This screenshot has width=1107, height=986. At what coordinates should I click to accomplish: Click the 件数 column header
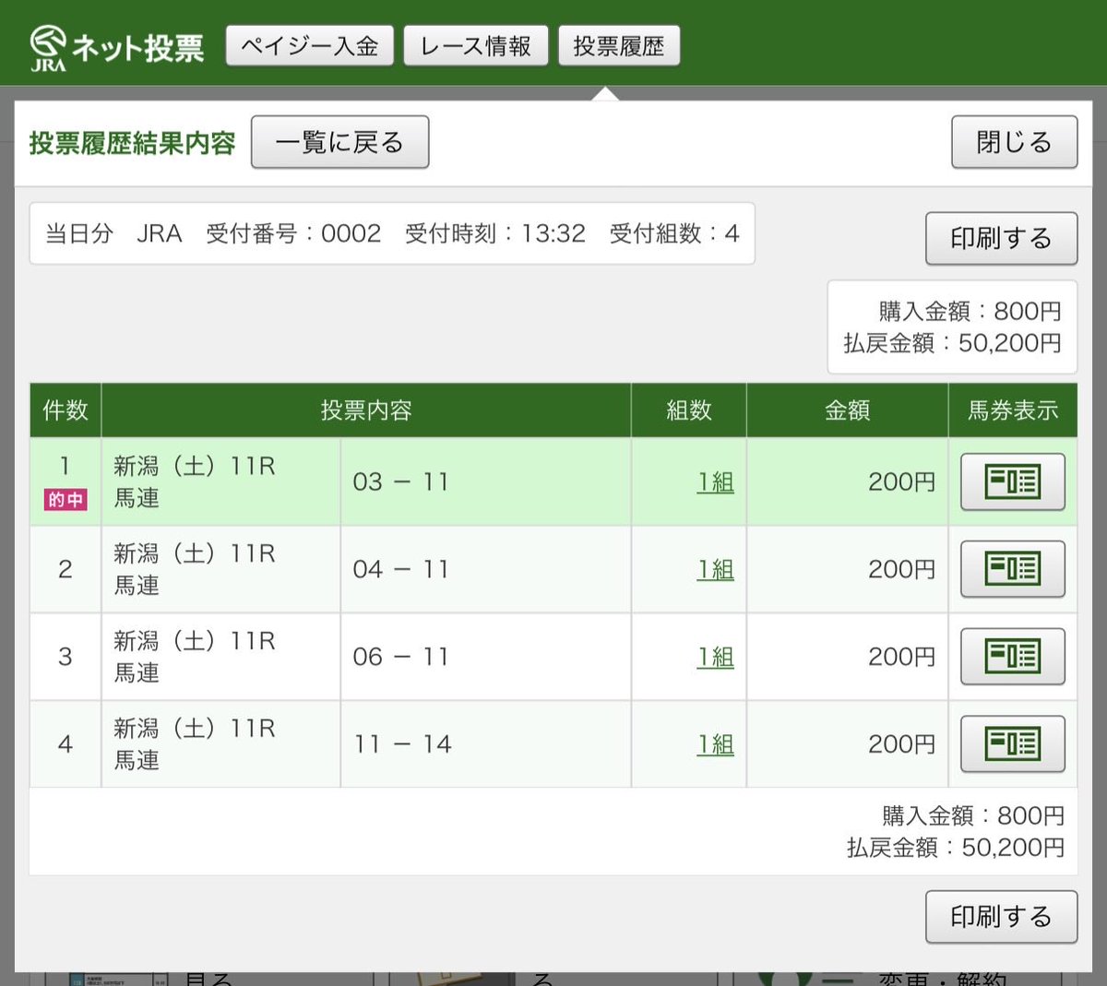click(65, 410)
